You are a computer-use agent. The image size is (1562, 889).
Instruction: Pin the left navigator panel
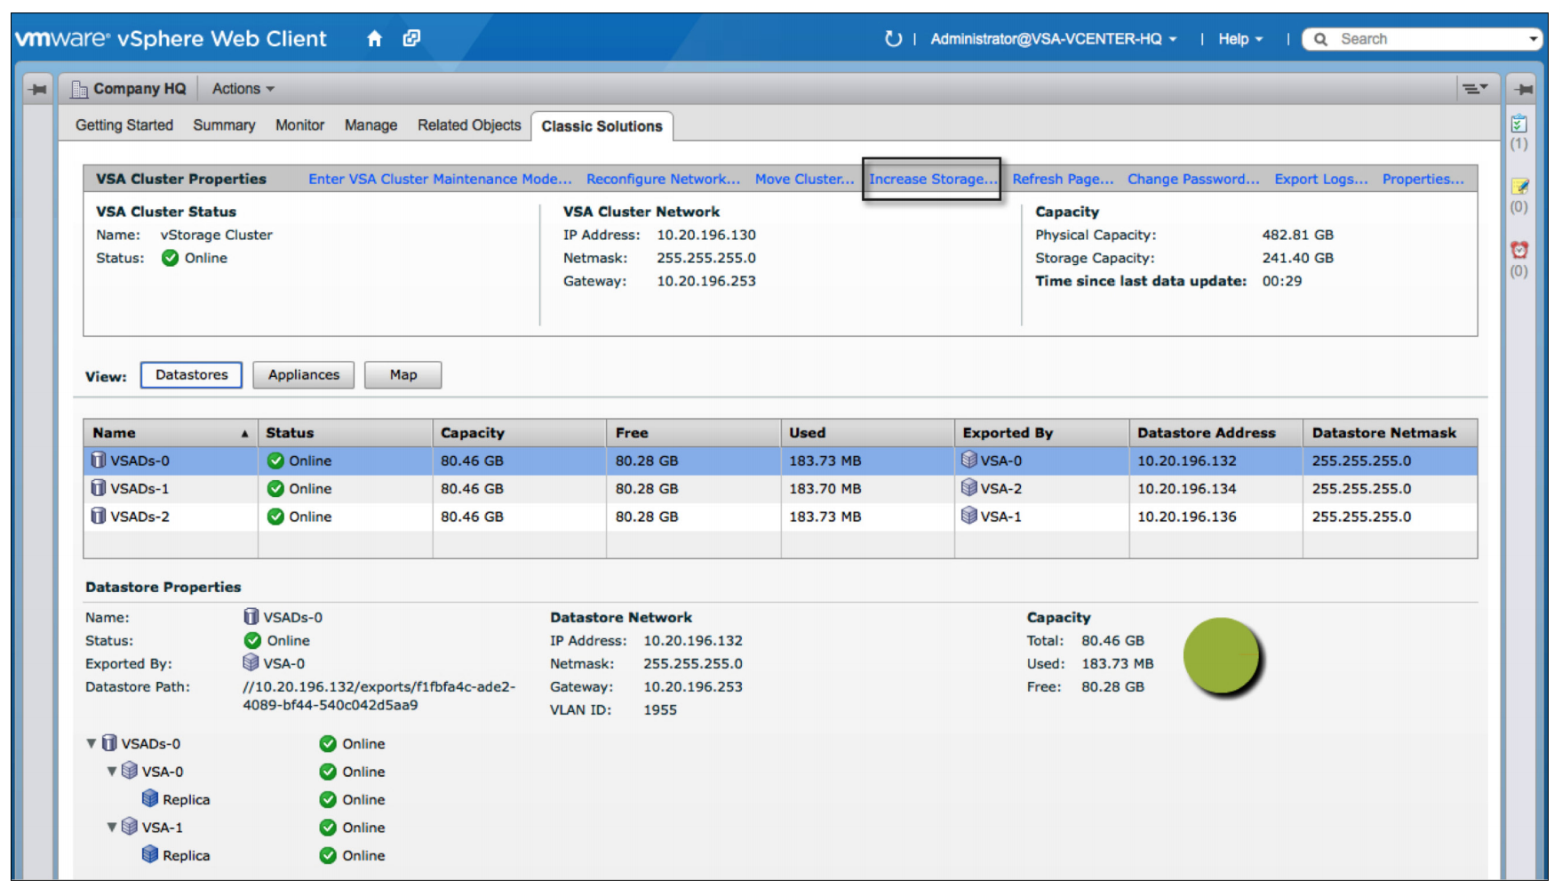point(38,89)
